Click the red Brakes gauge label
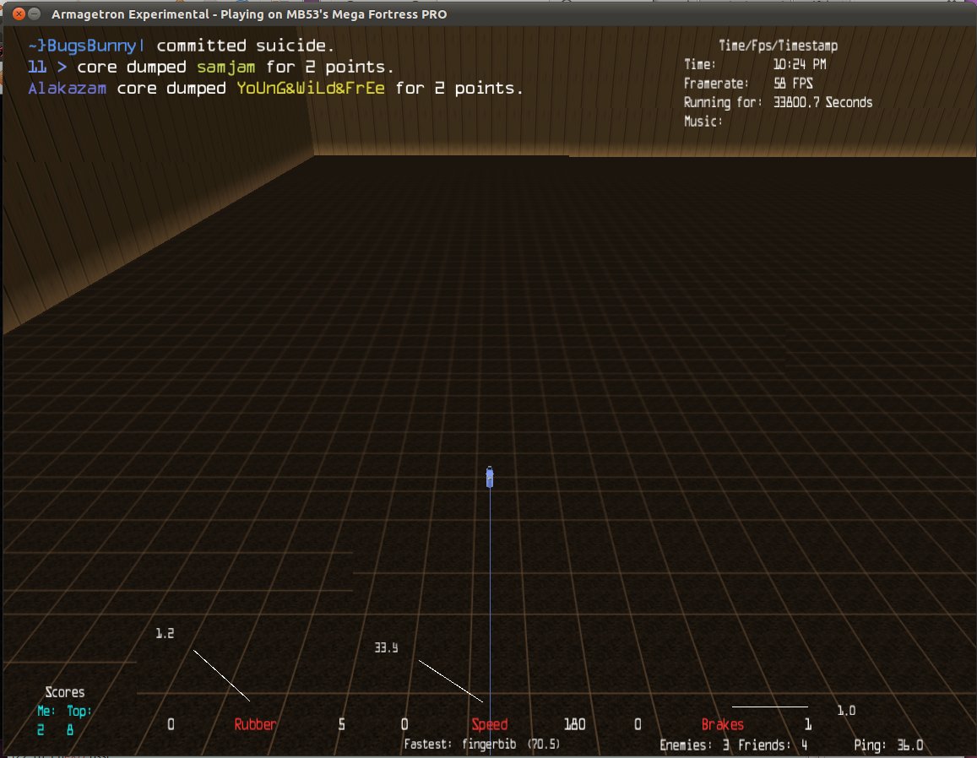Image resolution: width=977 pixels, height=758 pixels. pyautogui.click(x=723, y=724)
